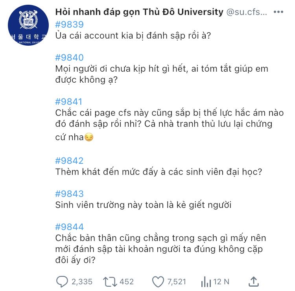Open hashtag #9840 link
Viewport: 295px width, 291px height.
pyautogui.click(x=69, y=57)
